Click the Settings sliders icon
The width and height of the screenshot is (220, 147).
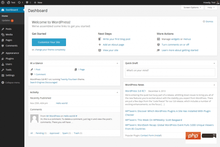click(3, 76)
